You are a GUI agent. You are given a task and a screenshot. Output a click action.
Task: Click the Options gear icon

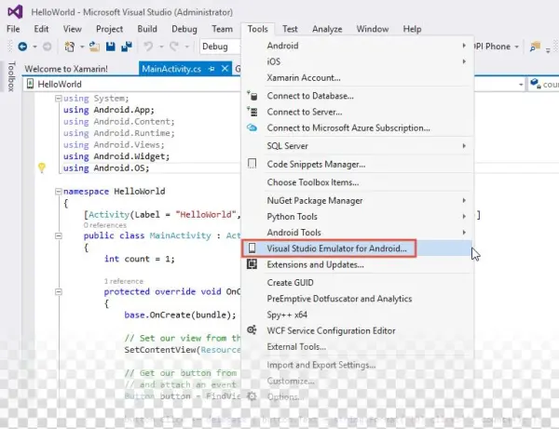tap(252, 396)
